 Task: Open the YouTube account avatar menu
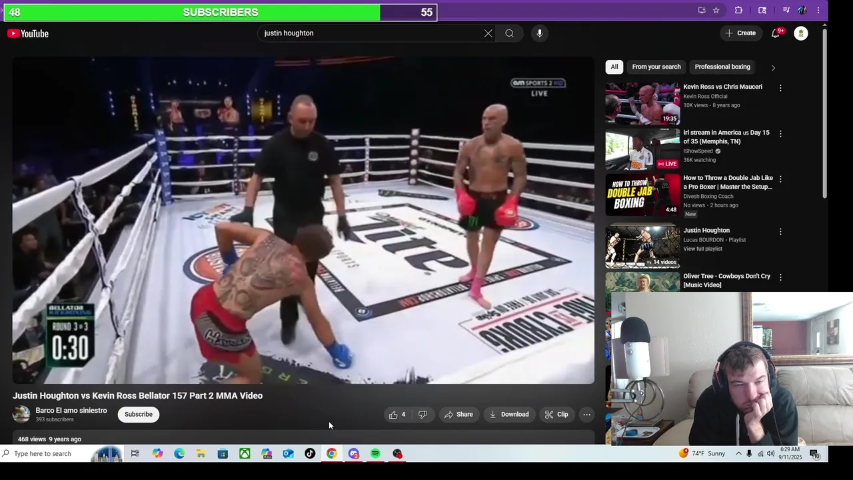click(x=801, y=33)
